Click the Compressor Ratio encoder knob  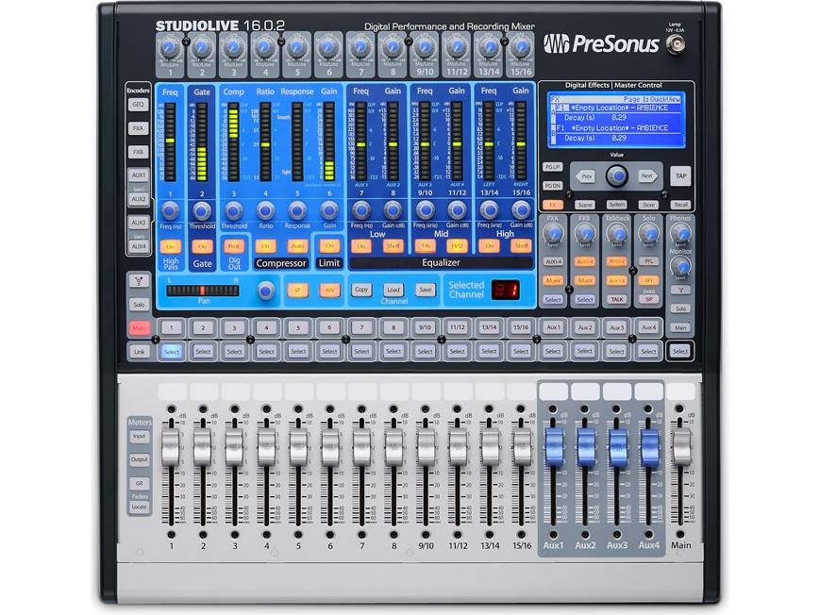[x=266, y=210]
